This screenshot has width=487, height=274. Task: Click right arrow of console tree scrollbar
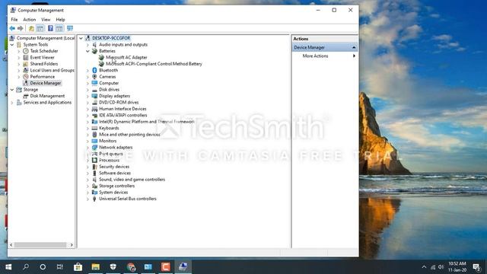pos(72,245)
